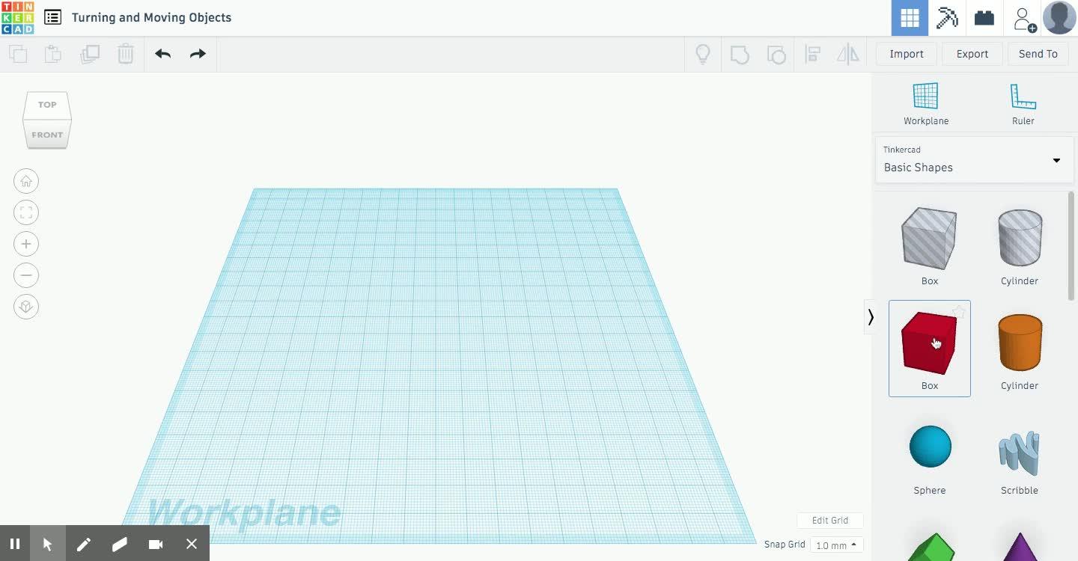Click the delete trash icon
Viewport: 1078px width, 561px height.
126,54
